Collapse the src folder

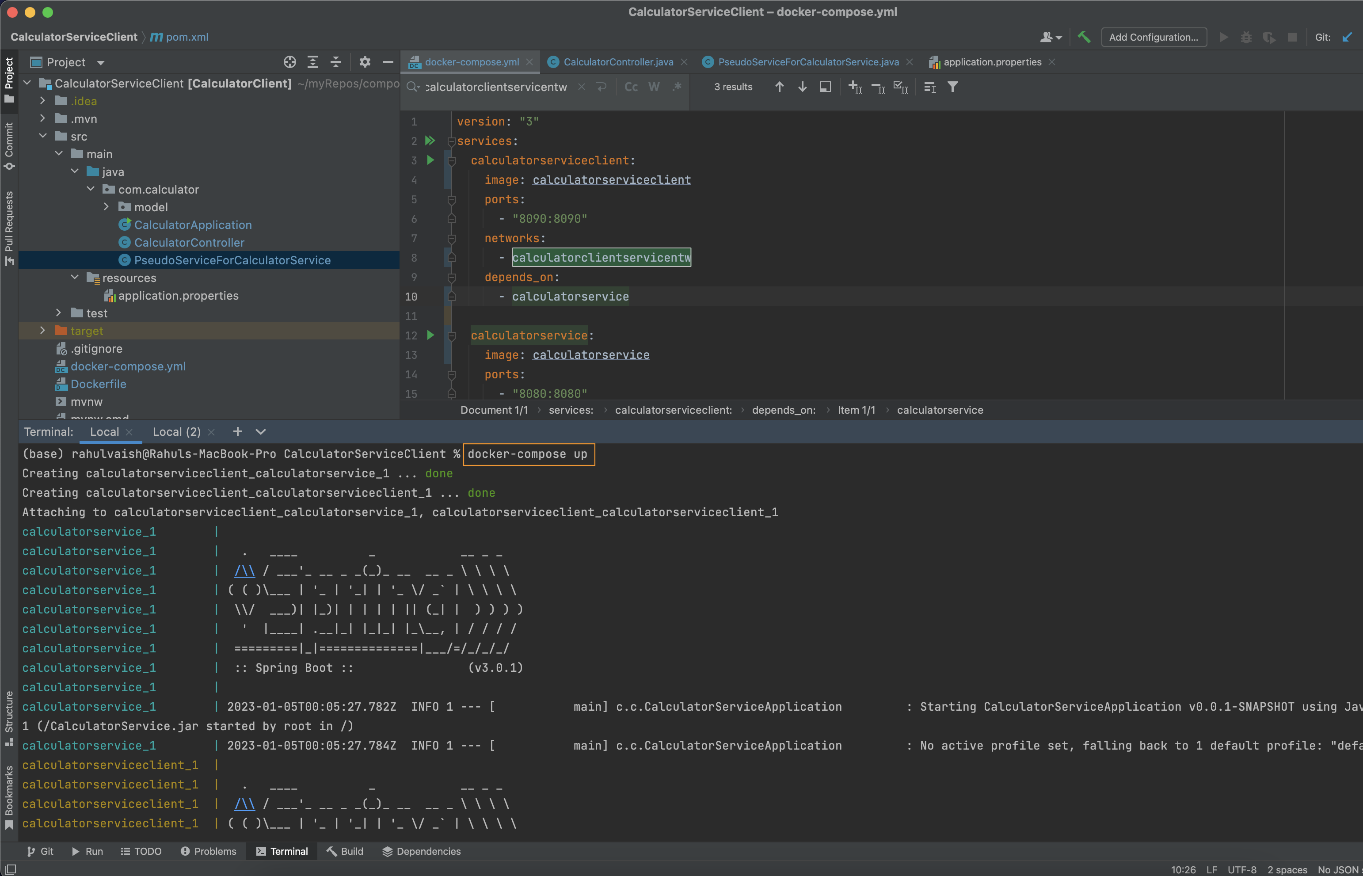click(x=42, y=136)
